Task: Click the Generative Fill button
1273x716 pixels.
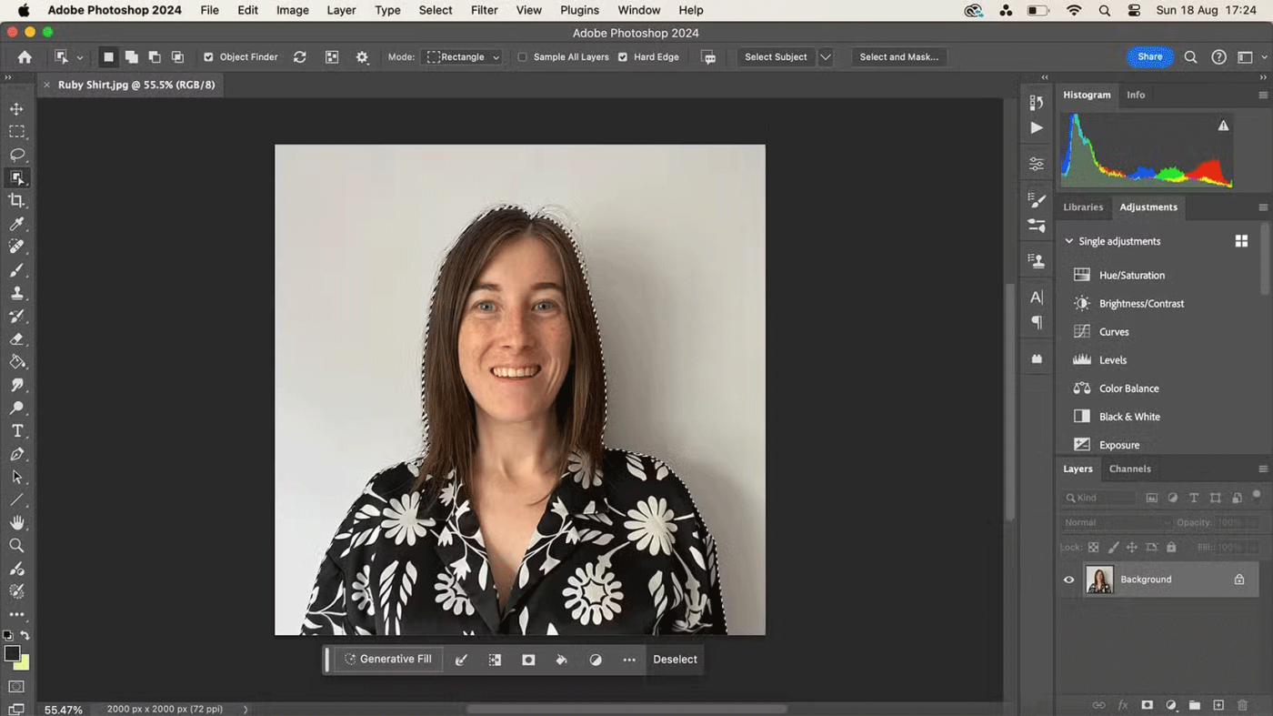Action: click(388, 660)
